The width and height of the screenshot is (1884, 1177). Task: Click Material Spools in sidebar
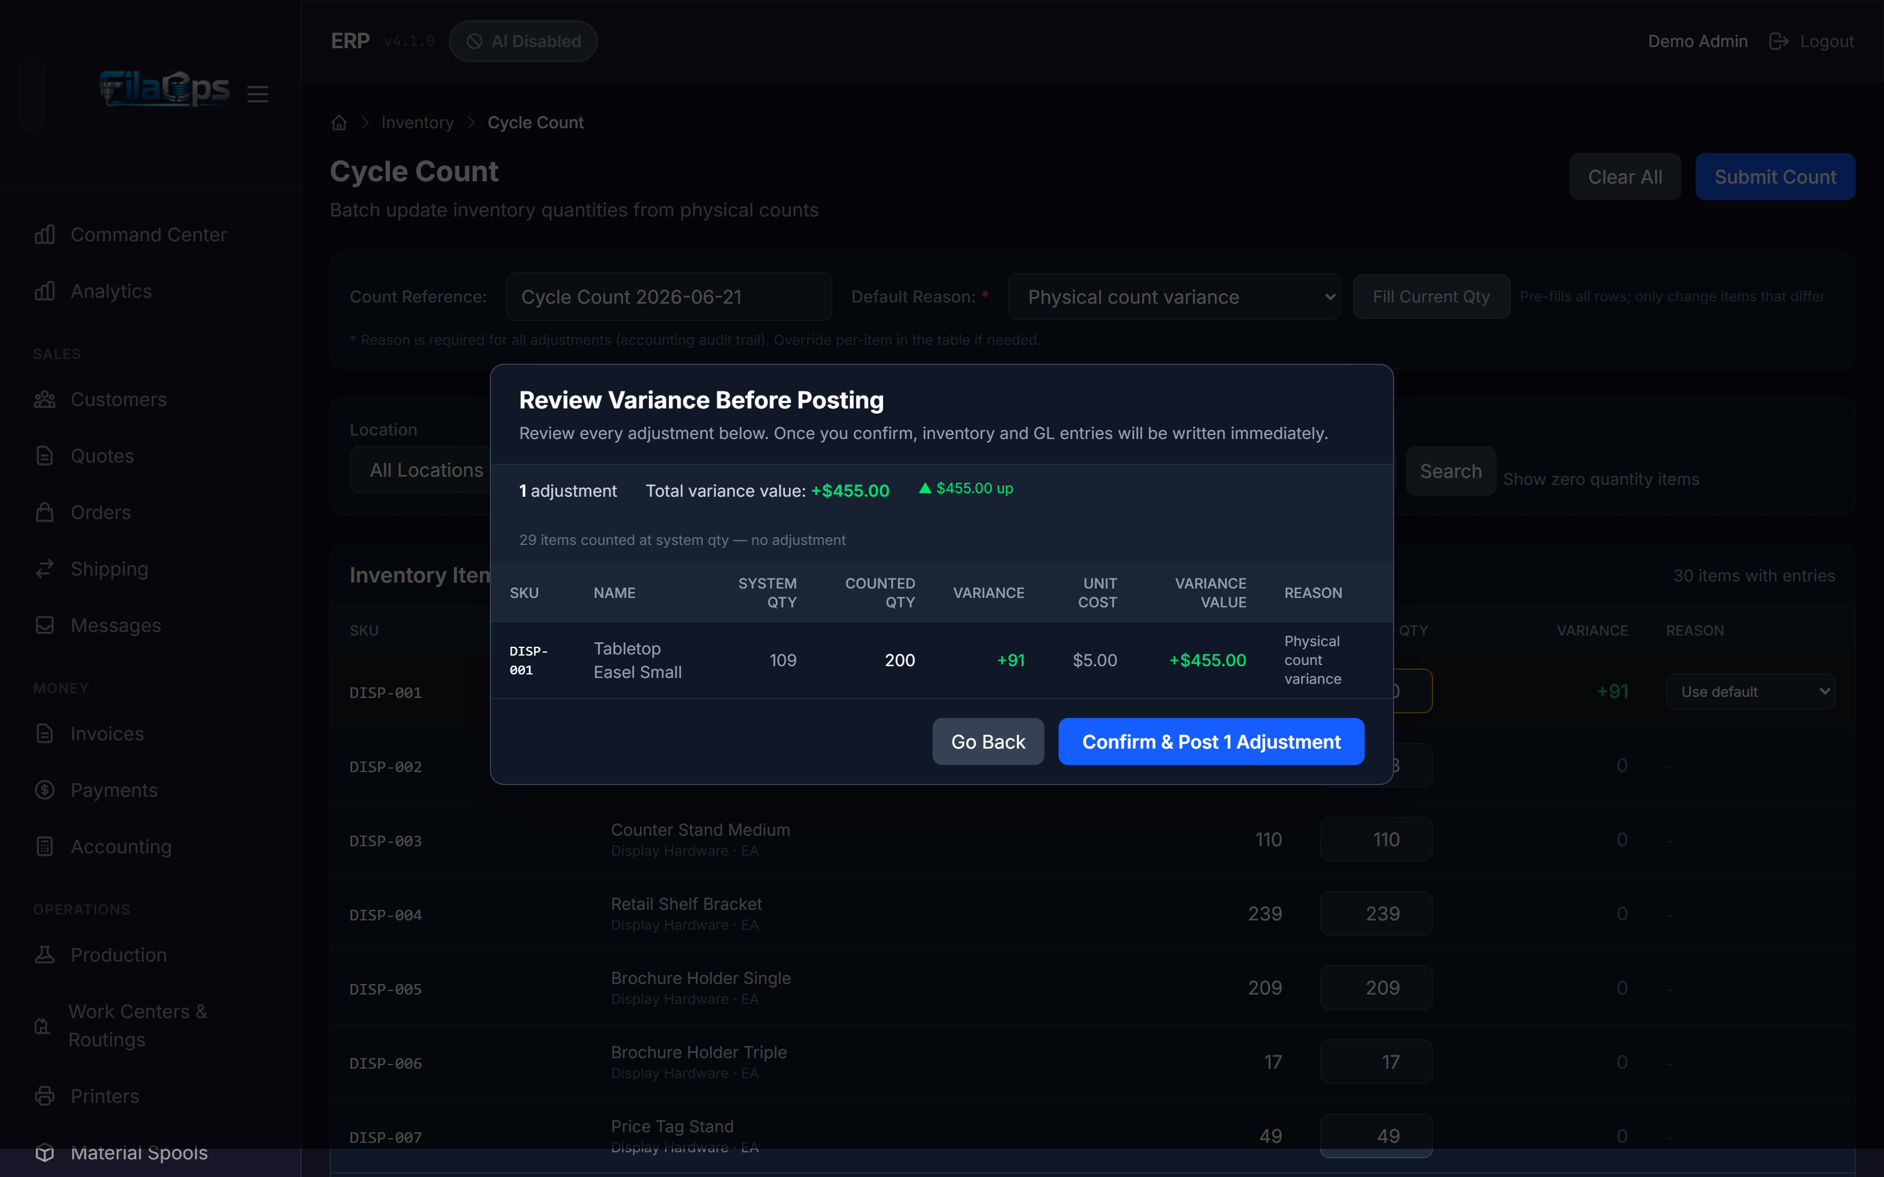pyautogui.click(x=140, y=1153)
